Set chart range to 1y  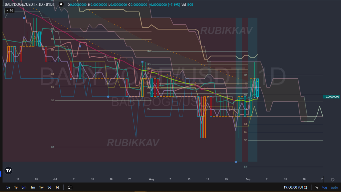(x=16, y=187)
